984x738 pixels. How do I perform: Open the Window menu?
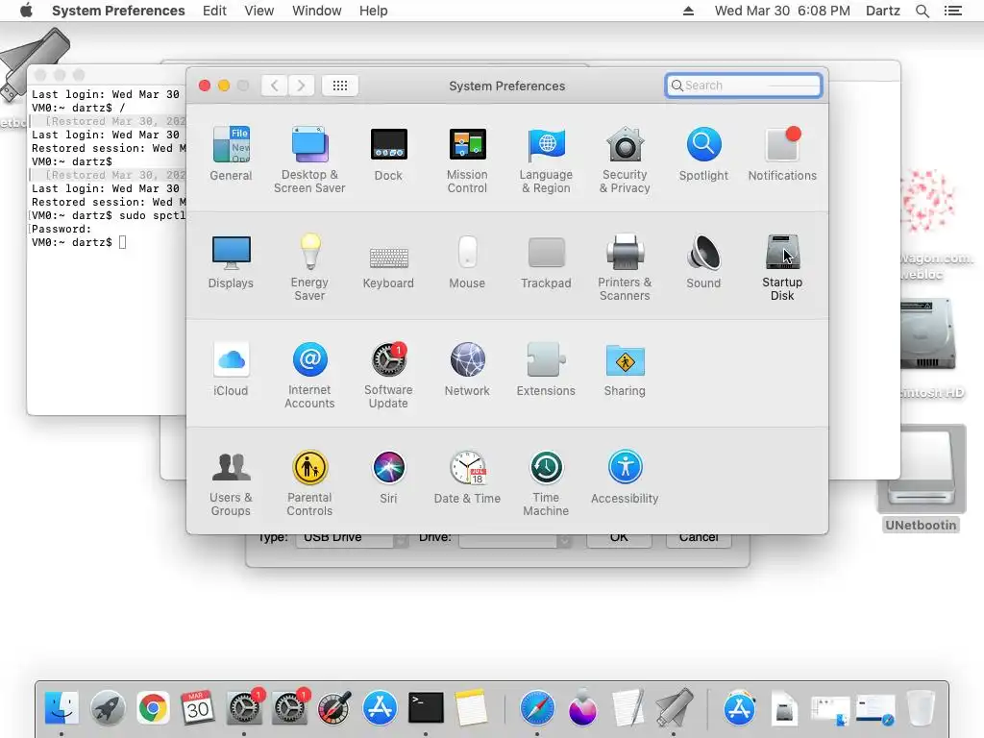point(317,11)
